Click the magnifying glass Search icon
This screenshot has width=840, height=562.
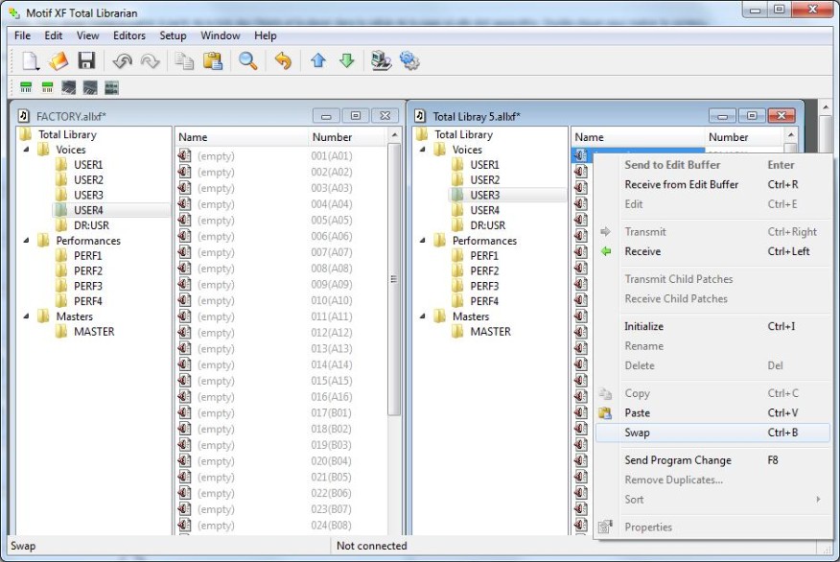click(247, 61)
